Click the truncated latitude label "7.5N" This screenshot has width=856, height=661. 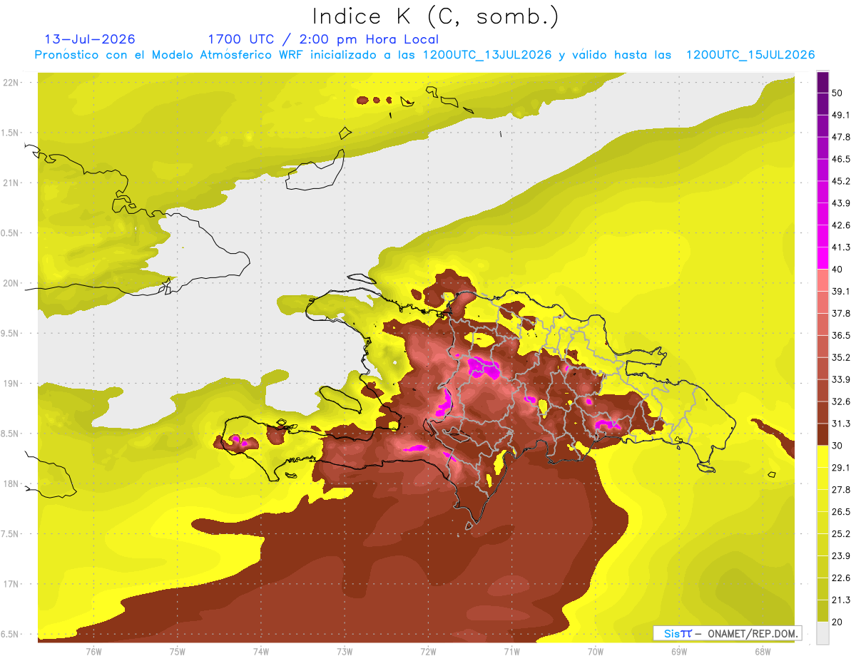[10, 534]
